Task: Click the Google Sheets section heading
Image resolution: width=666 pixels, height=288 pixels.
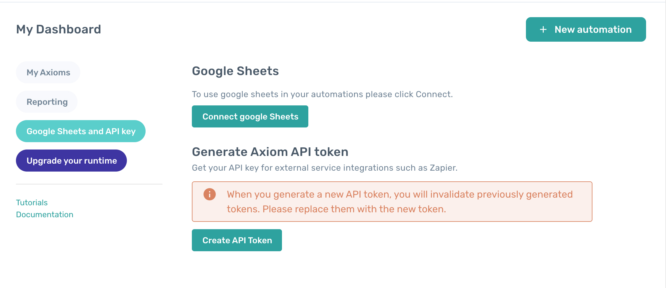Action: coord(235,71)
